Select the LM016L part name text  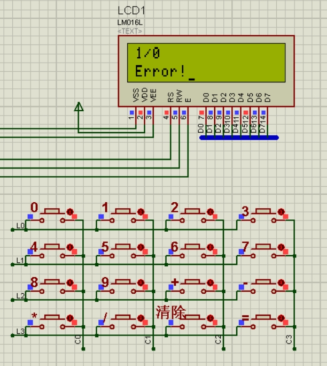click(x=130, y=22)
